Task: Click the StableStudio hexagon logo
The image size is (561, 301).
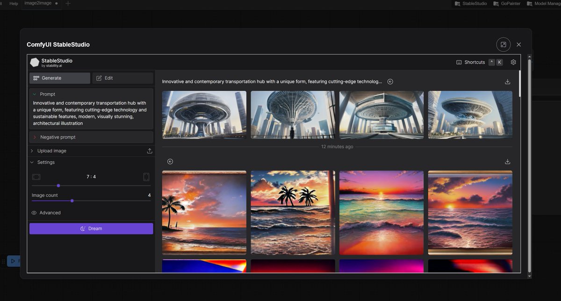Action: coord(35,62)
